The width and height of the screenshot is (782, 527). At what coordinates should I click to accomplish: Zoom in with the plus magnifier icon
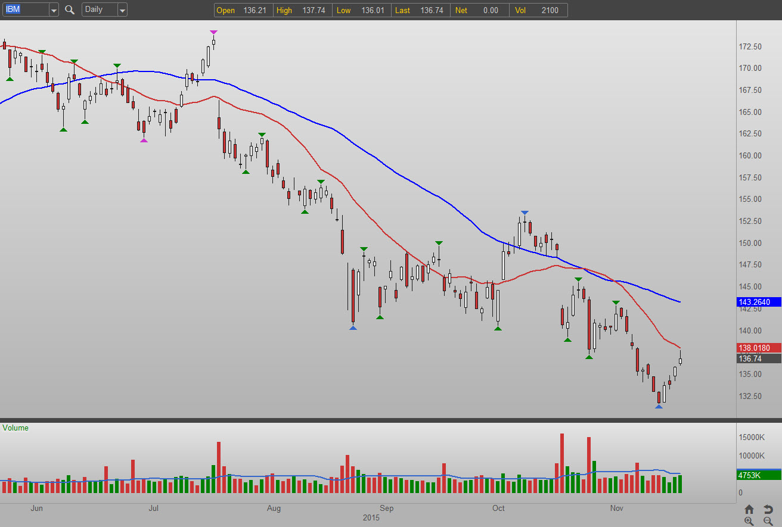click(x=750, y=521)
